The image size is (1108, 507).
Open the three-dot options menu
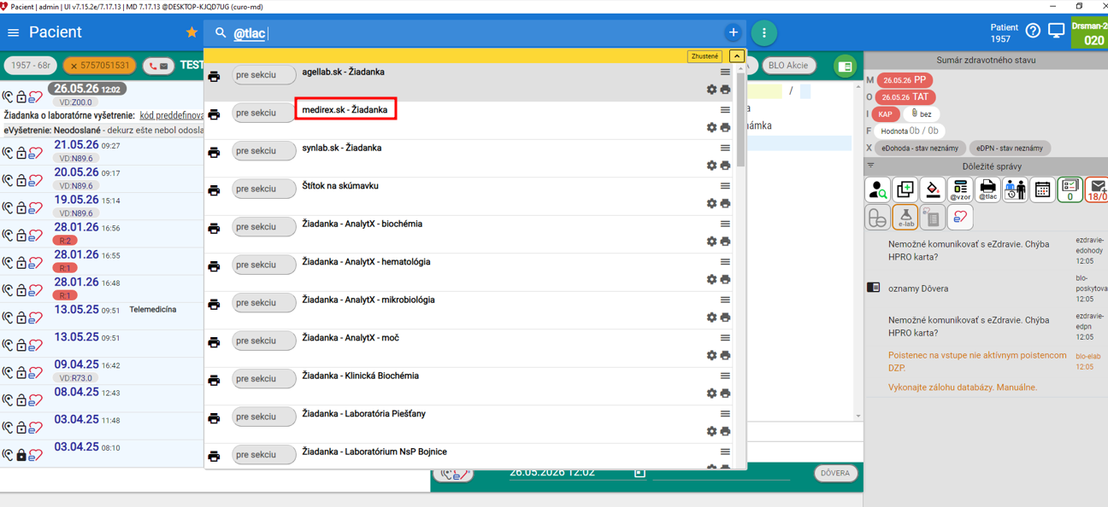763,32
